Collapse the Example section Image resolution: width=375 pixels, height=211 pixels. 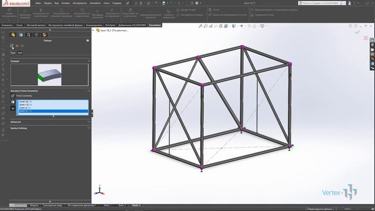88,61
